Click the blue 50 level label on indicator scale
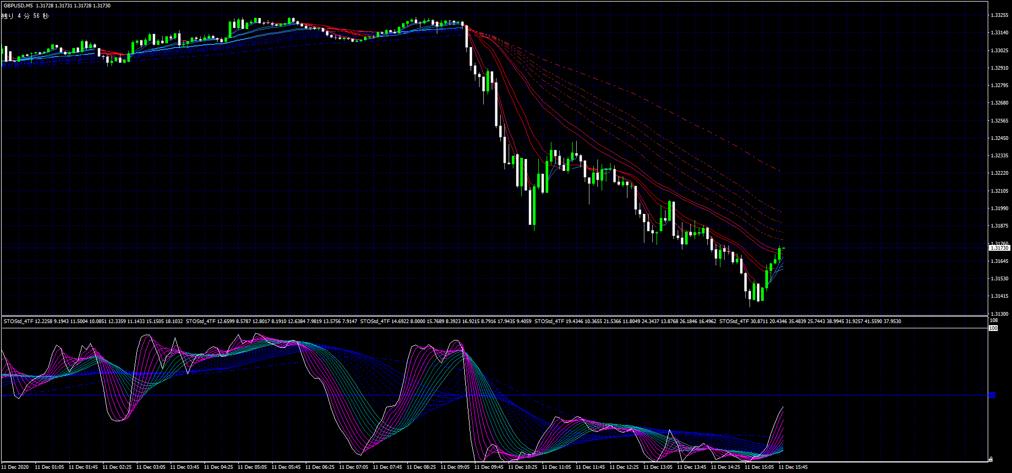 pyautogui.click(x=992, y=395)
